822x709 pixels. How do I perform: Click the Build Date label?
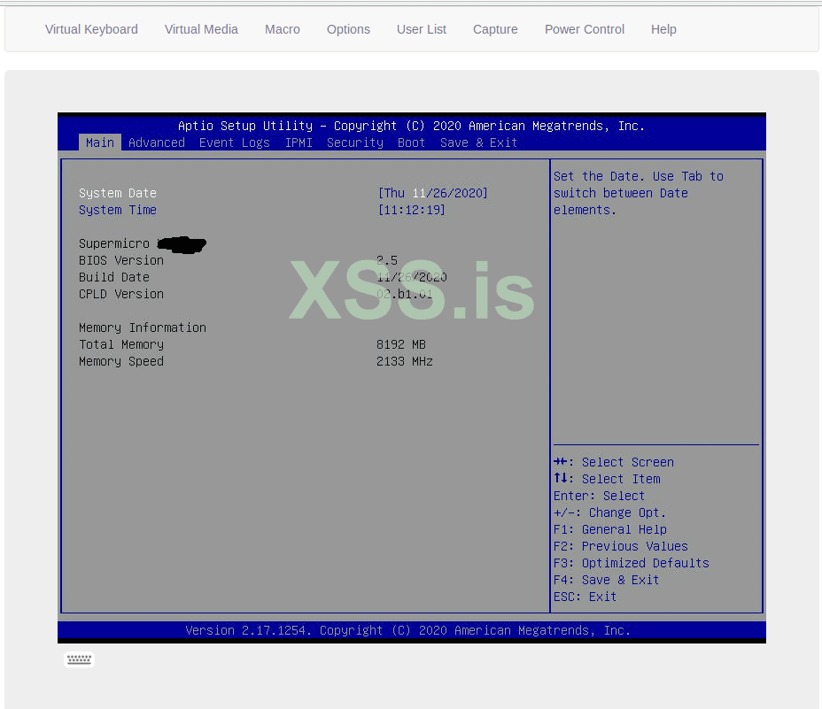114,277
